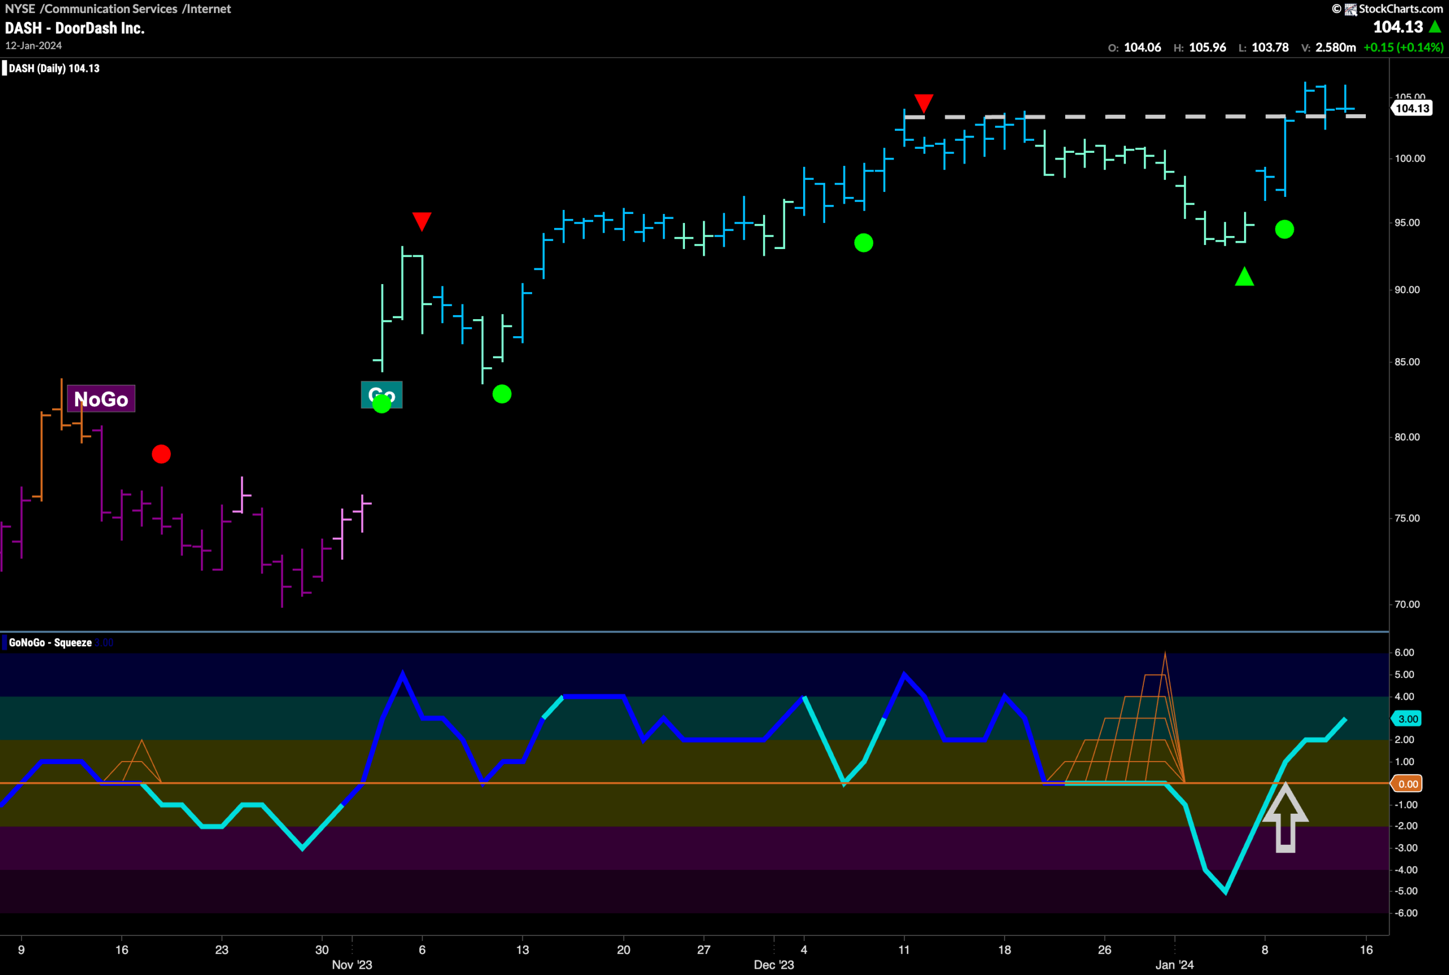Click the Jan '24 date axis marker
This screenshot has height=975, width=1449.
(1174, 964)
